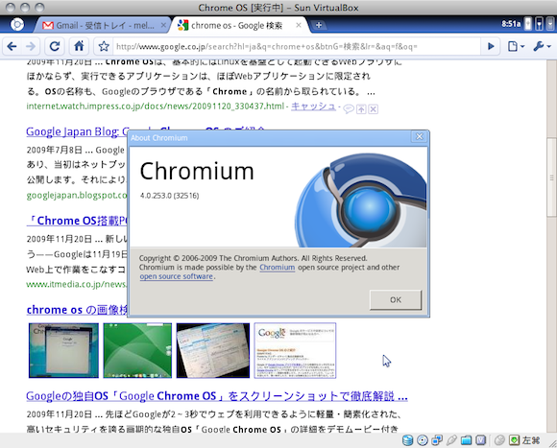Click the network status icon
Screen dimensions: 557x448
pyautogui.click(x=540, y=24)
